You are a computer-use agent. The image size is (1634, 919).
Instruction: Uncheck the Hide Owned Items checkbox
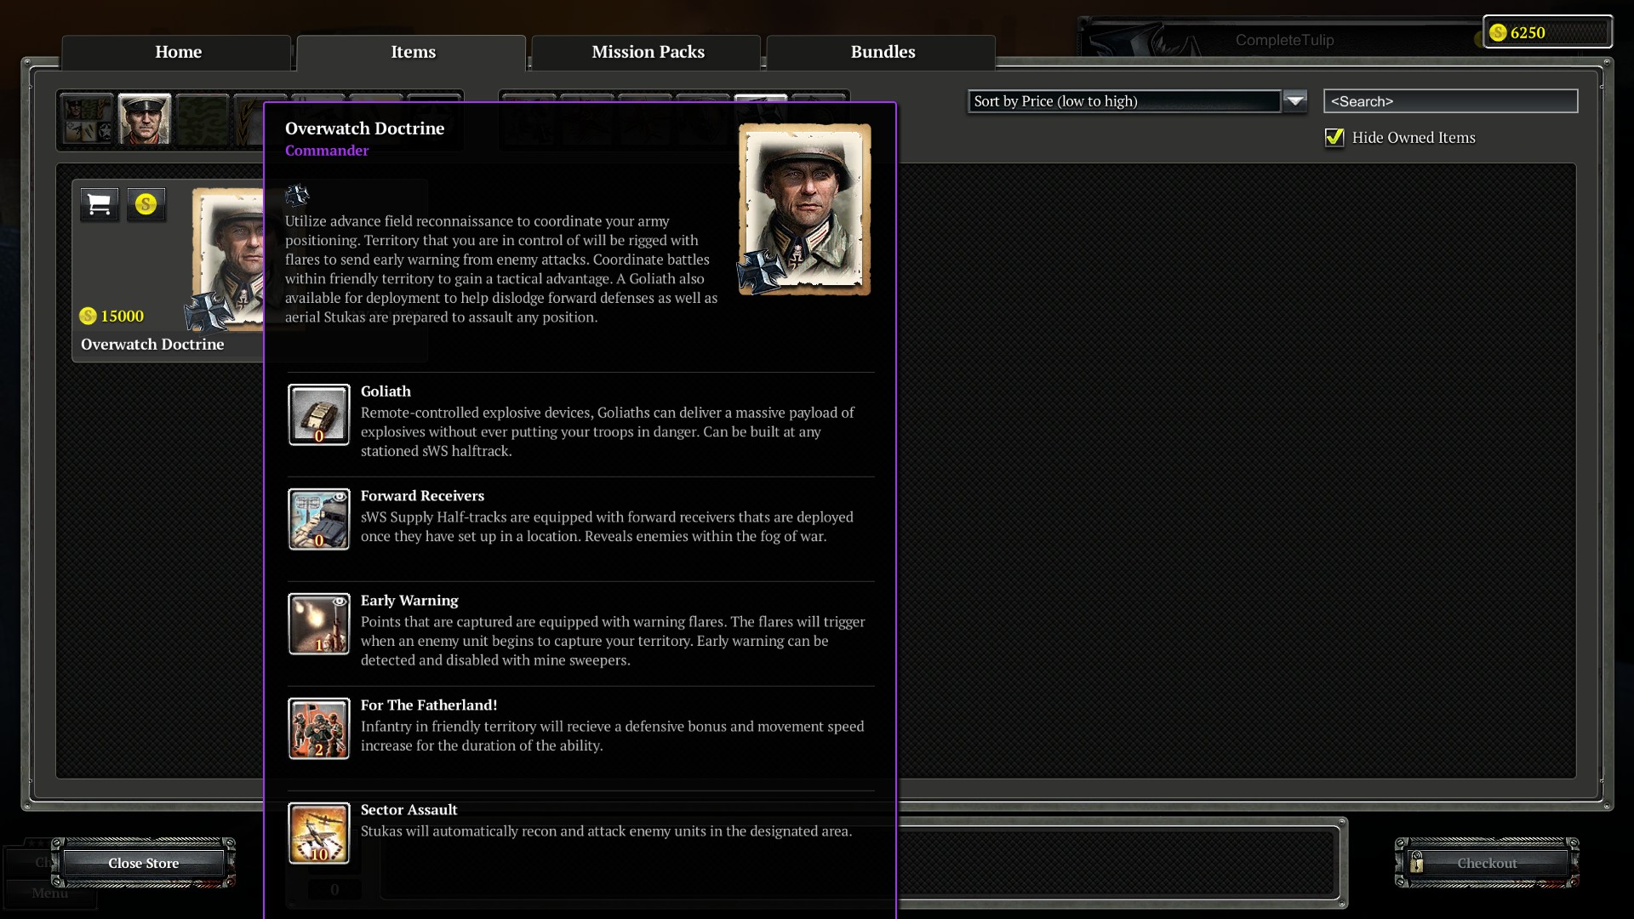[1334, 138]
